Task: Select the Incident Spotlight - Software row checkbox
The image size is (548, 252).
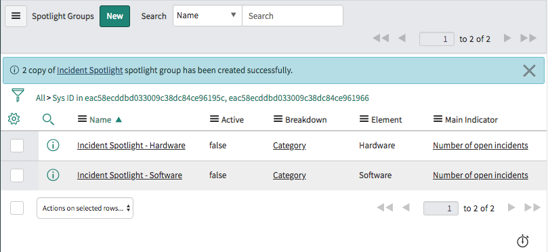Action: coord(17,175)
